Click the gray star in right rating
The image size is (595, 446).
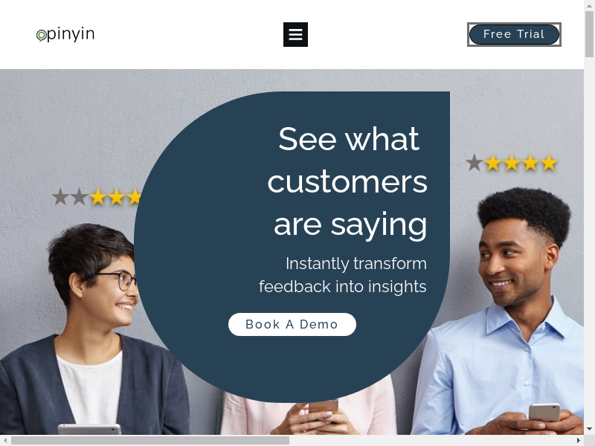pos(475,163)
